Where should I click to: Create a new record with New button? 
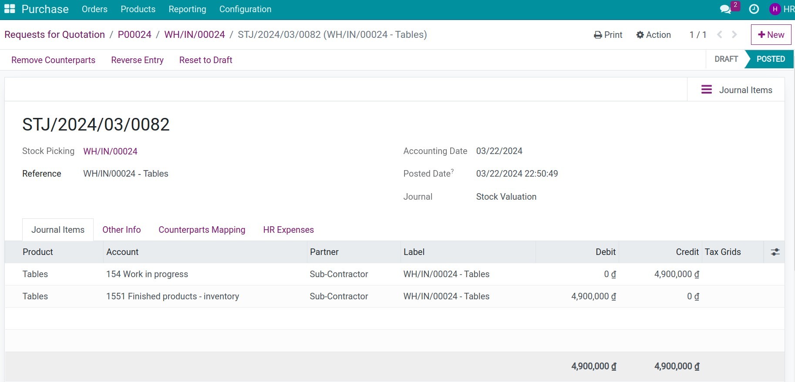pyautogui.click(x=771, y=35)
